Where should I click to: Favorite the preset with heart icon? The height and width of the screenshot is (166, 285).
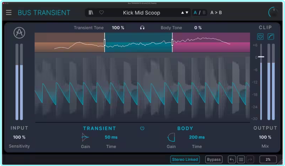pos(101,13)
